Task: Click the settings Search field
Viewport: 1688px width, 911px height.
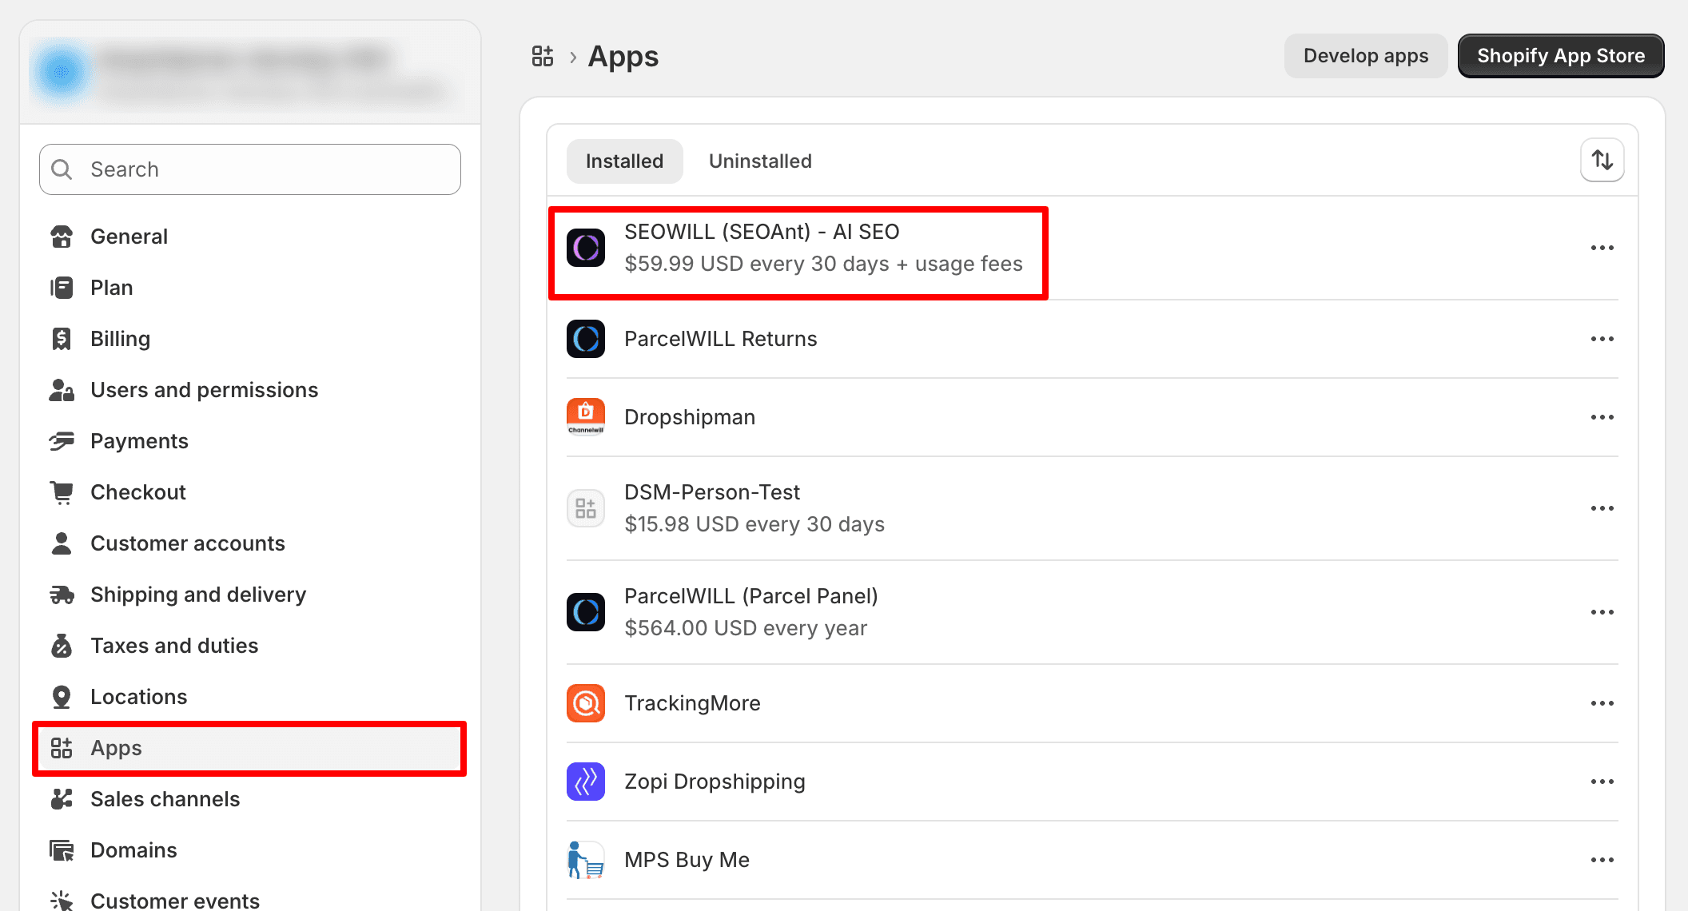Action: [249, 169]
